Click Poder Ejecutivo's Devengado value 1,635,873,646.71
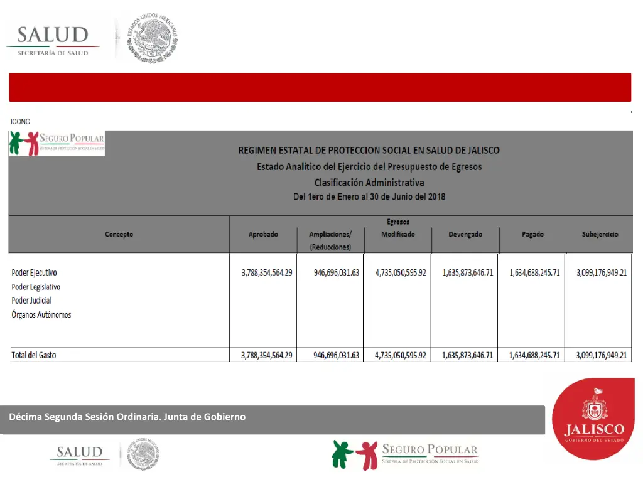Image resolution: width=643 pixels, height=482 pixels. 467,273
